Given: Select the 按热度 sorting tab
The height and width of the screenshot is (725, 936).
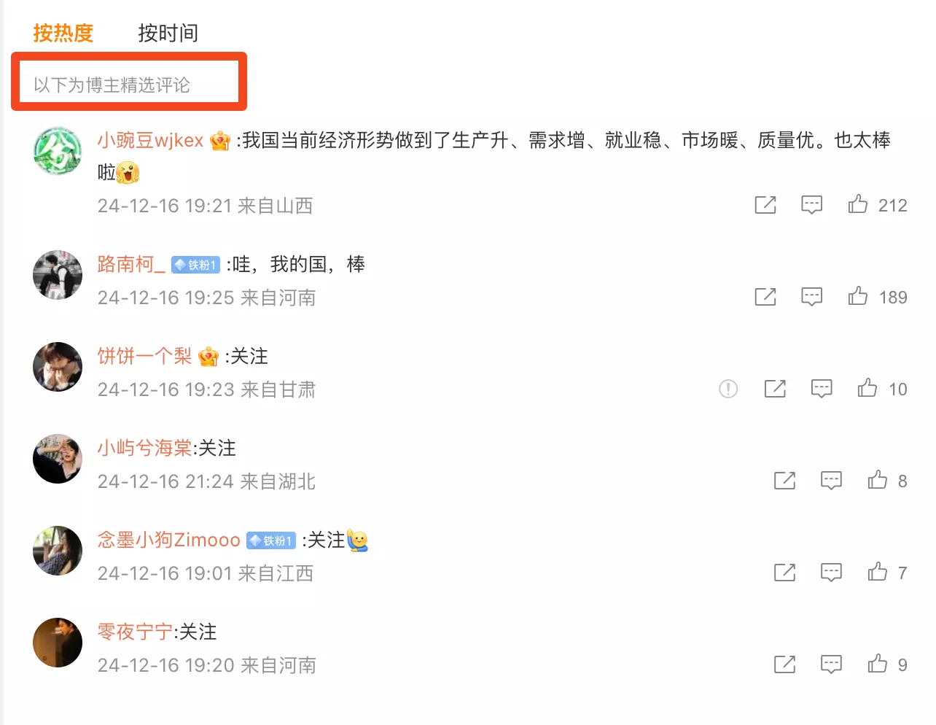Looking at the screenshot, I should tap(63, 33).
